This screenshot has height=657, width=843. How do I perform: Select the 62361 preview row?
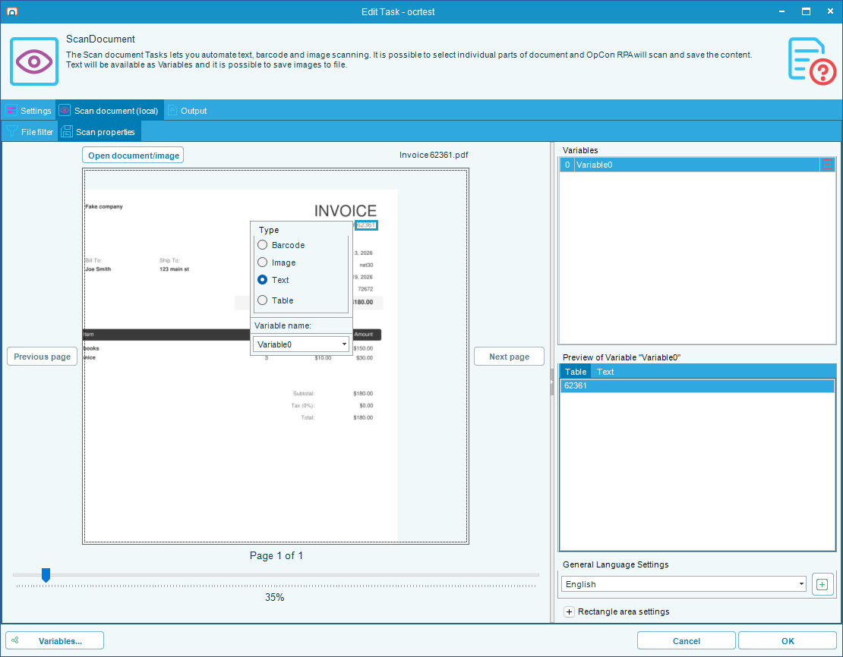[697, 385]
